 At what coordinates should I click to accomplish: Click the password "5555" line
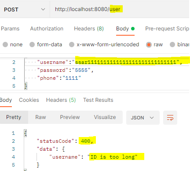[65, 70]
